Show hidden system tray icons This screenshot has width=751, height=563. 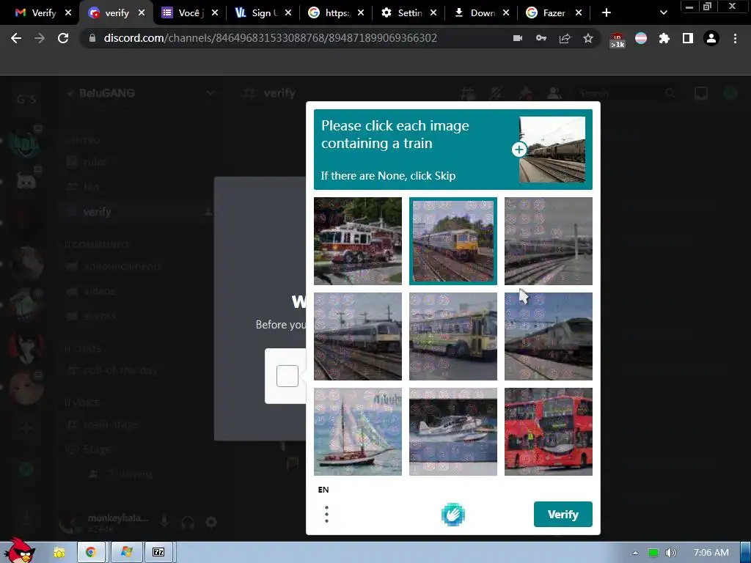pos(635,553)
